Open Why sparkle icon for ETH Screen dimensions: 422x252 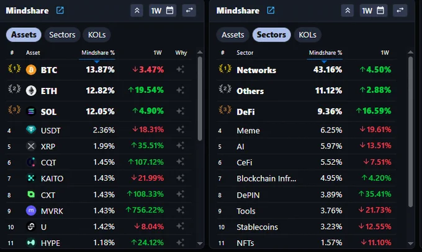pos(181,90)
